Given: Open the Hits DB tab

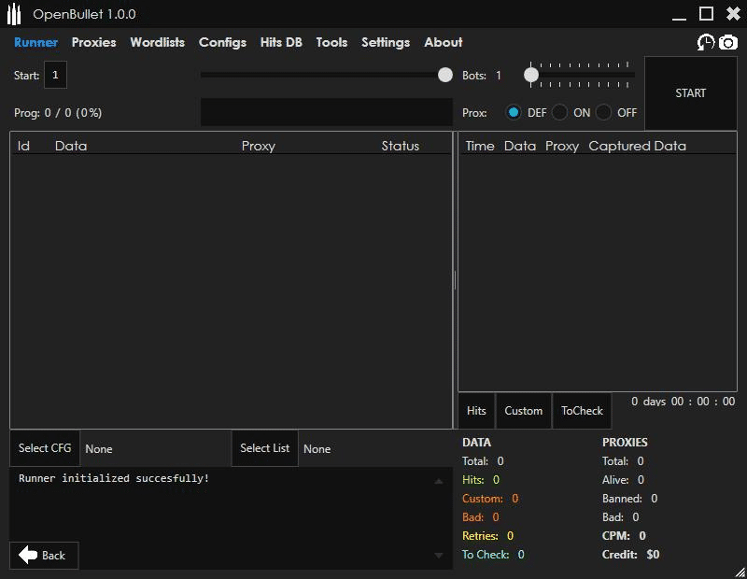Looking at the screenshot, I should point(281,42).
